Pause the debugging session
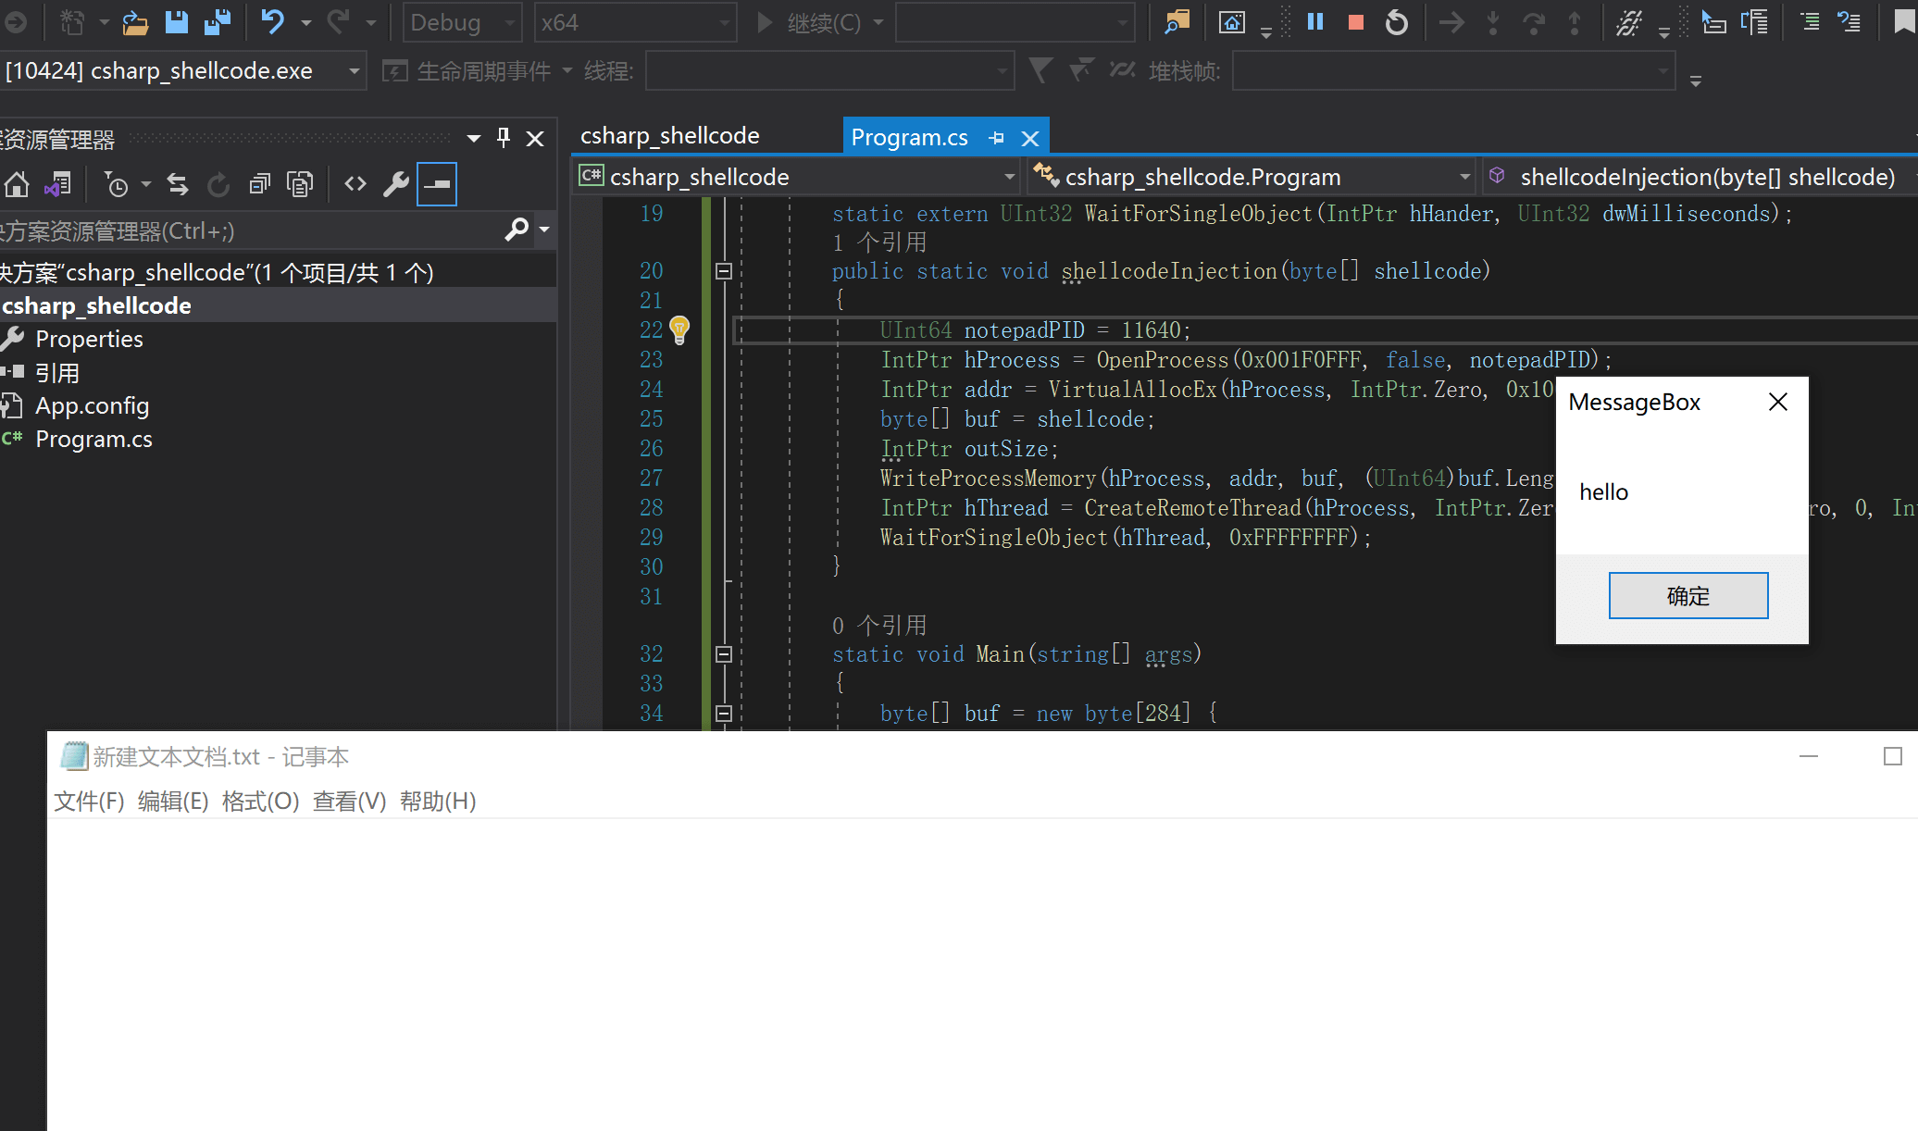Image resolution: width=1918 pixels, height=1131 pixels. [1315, 22]
